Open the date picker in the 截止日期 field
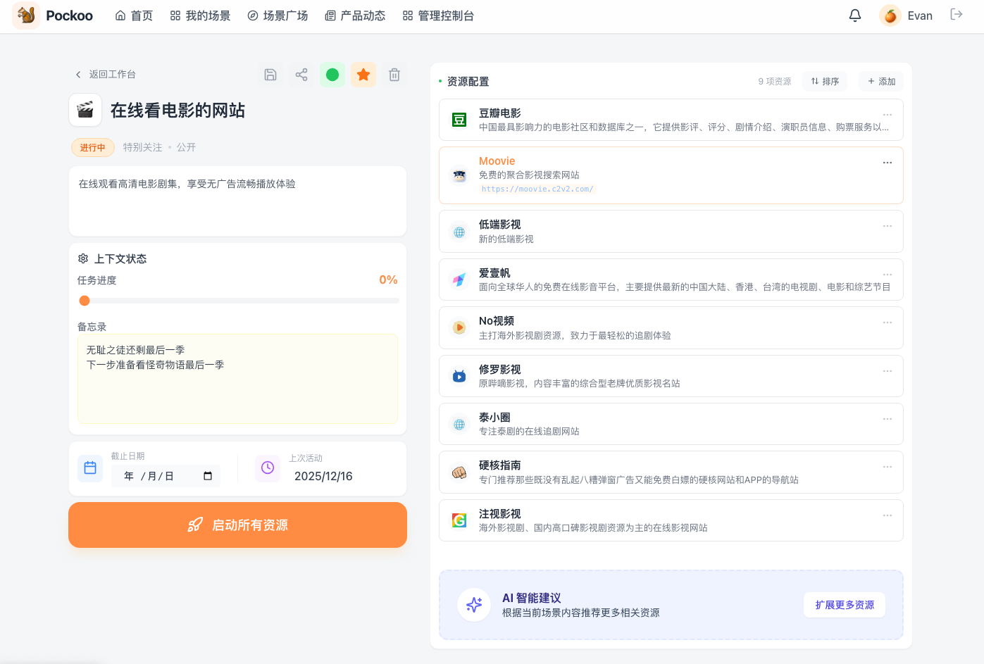 point(206,475)
